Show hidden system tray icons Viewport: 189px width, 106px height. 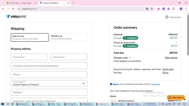pos(159,104)
